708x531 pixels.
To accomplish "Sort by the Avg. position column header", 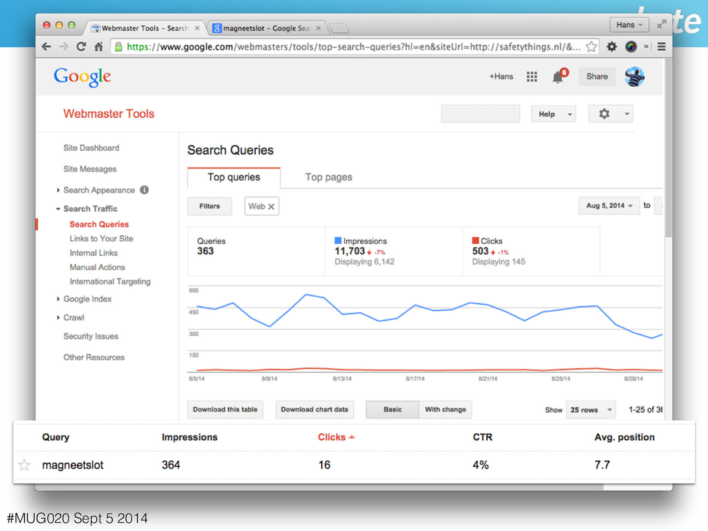I will [x=624, y=437].
